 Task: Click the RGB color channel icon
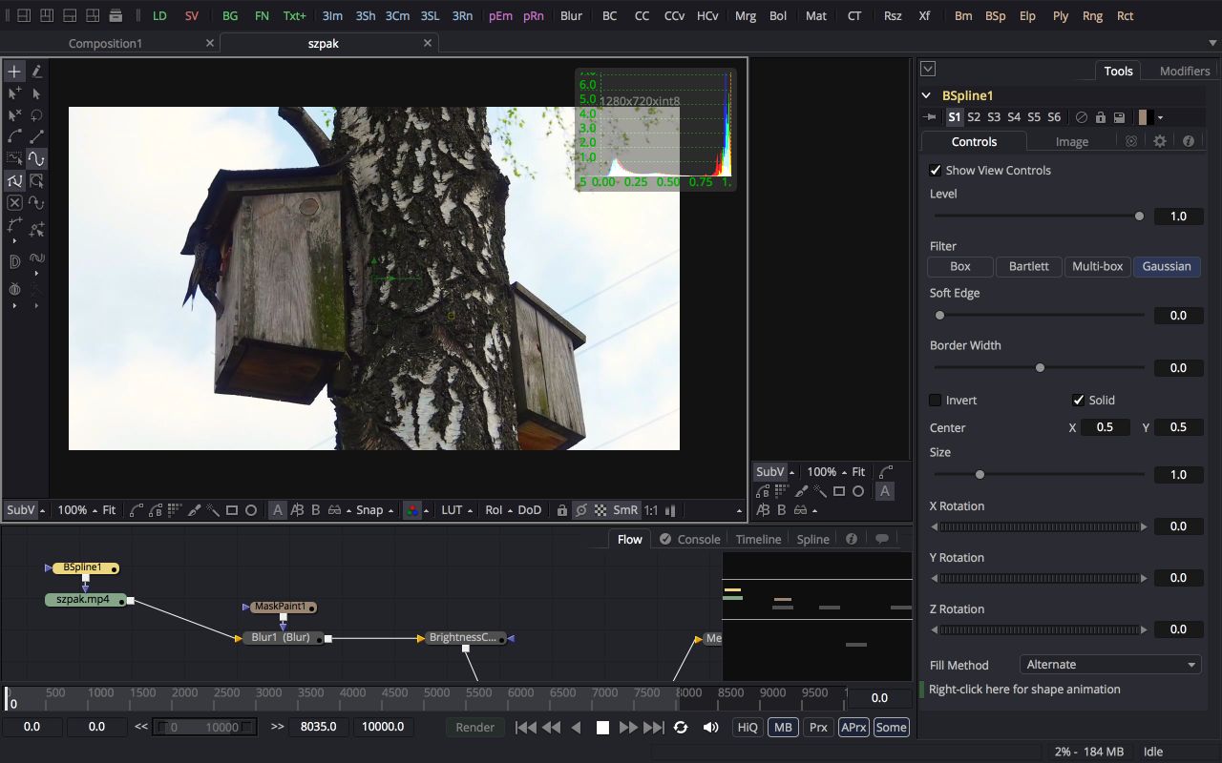[412, 510]
